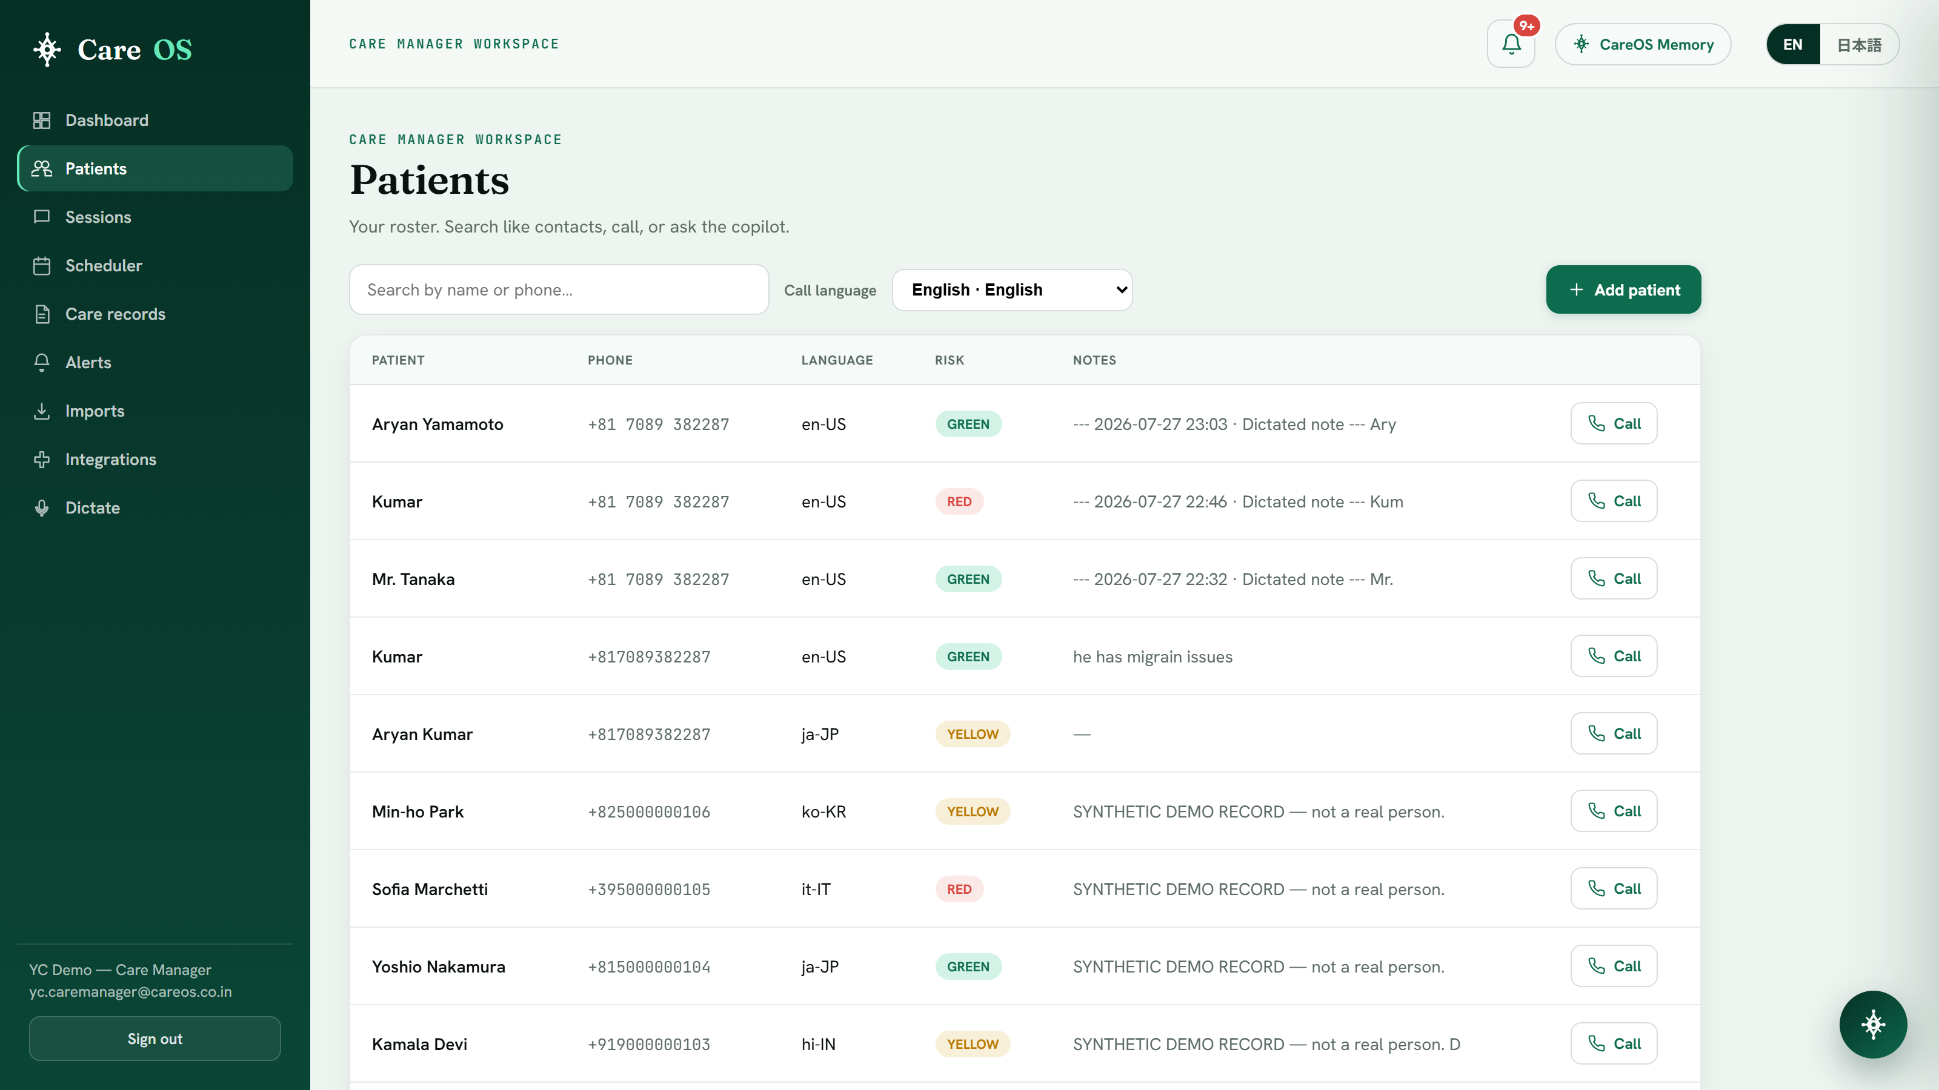Click the sparkle icon in CareOS Memory
Image resolution: width=1939 pixels, height=1090 pixels.
(x=1581, y=44)
